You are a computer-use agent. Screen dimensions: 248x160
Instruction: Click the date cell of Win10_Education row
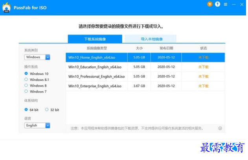tap(166, 67)
